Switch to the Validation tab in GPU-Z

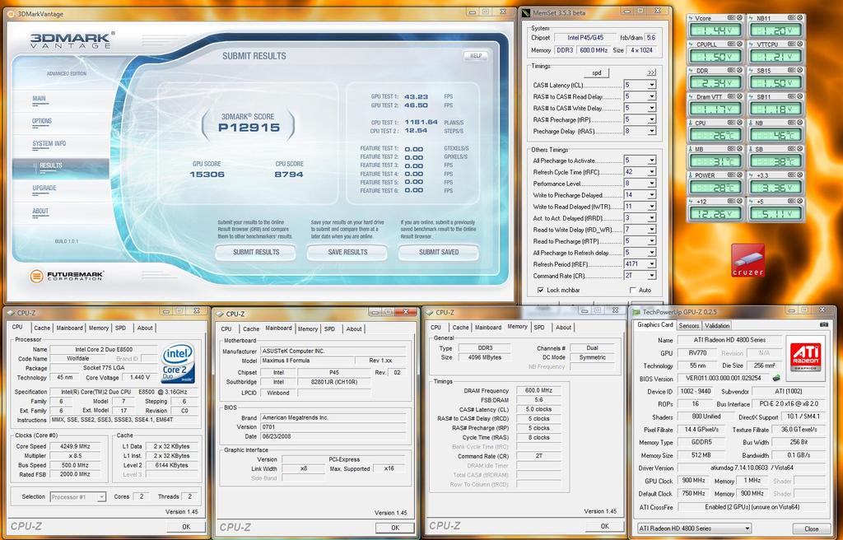717,325
